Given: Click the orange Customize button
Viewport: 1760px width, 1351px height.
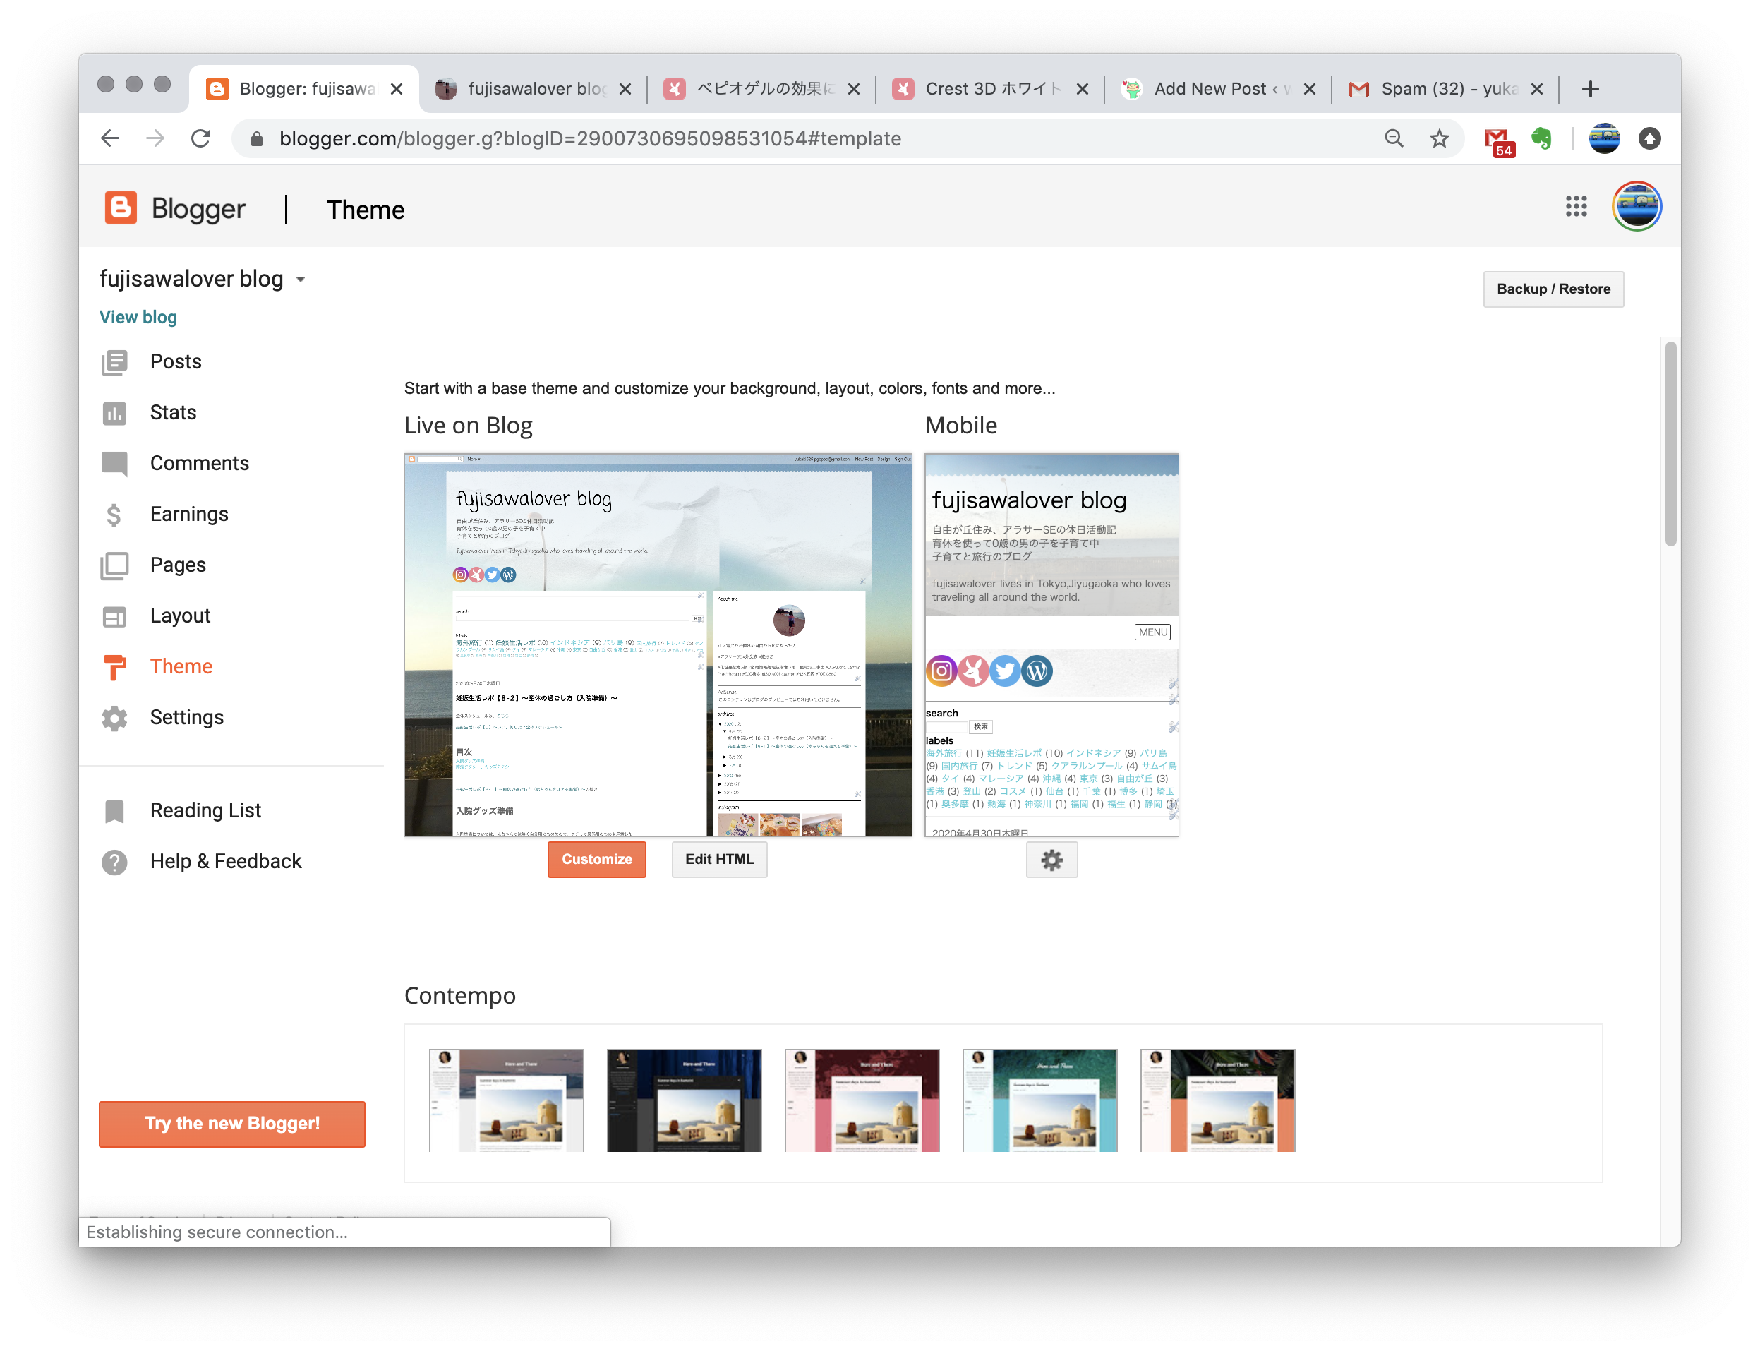Looking at the screenshot, I should tap(596, 859).
